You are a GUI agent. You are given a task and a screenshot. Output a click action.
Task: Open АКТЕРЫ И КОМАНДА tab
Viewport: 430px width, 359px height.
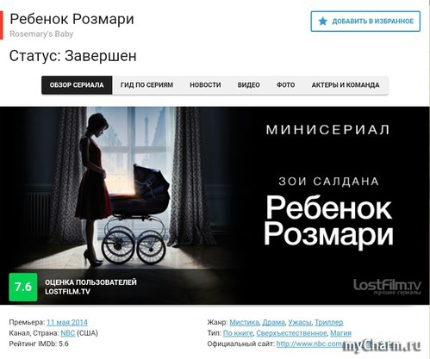[346, 85]
